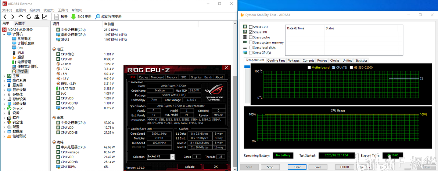Open the Bench tab in CPU-Z
The width and height of the screenshot is (438, 171).
(208, 77)
